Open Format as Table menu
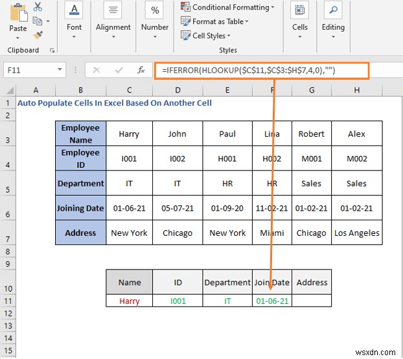Image resolution: width=403 pixels, height=359 pixels. tap(214, 21)
